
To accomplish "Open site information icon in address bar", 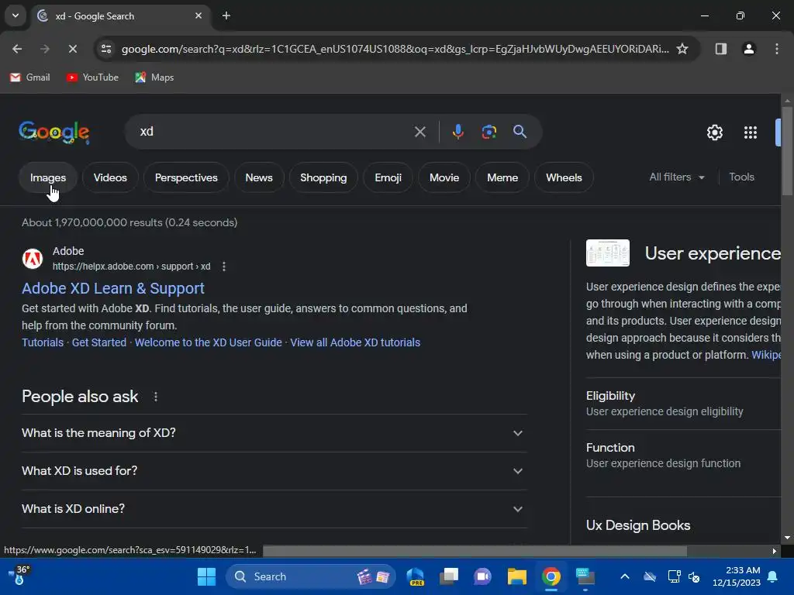I will tap(106, 49).
